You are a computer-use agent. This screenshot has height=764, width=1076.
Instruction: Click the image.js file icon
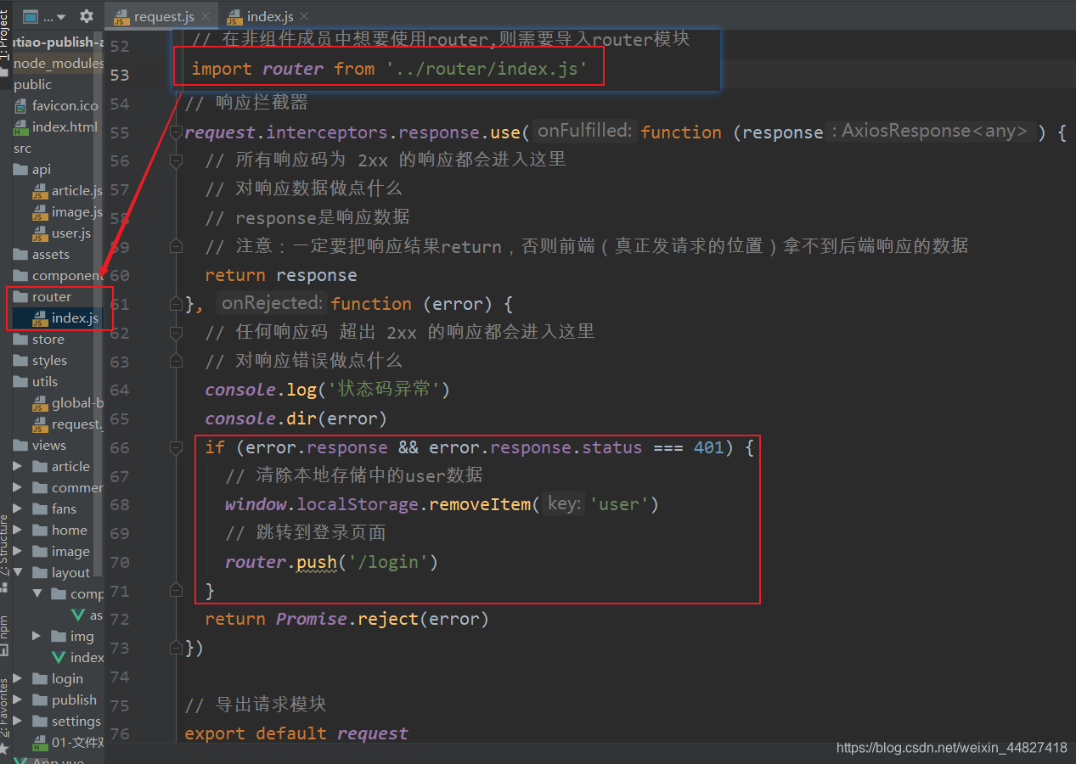tap(40, 212)
